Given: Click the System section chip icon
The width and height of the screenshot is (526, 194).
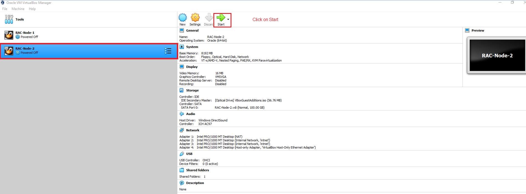Looking at the screenshot, I should tap(182, 47).
